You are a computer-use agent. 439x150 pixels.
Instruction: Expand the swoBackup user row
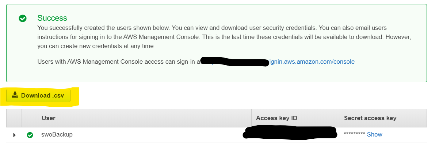pyautogui.click(x=15, y=135)
